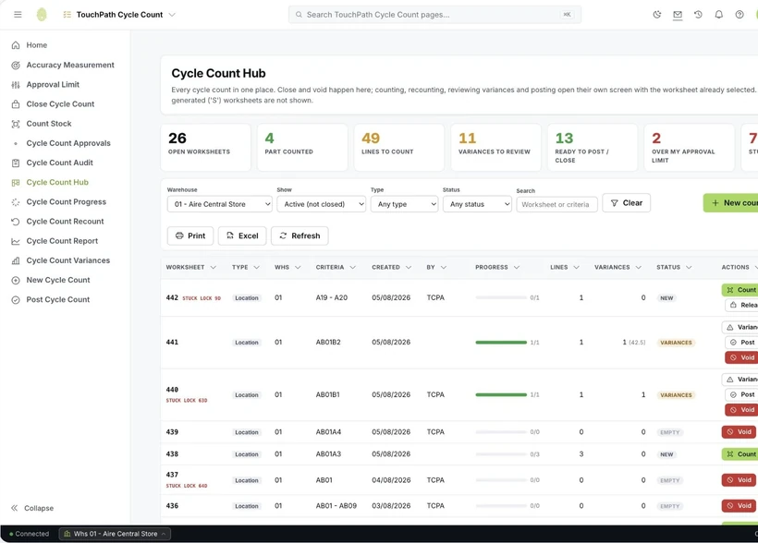Select the 26 Open Worksheets card
The image size is (758, 543).
coord(205,148)
